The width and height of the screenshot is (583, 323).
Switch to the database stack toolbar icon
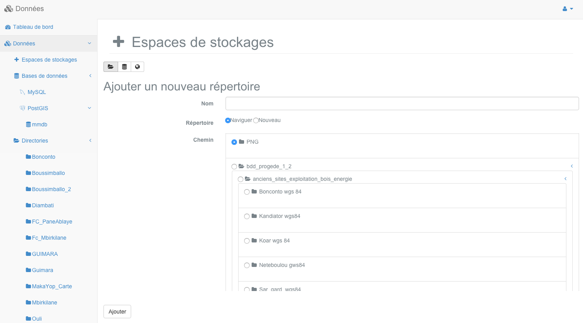click(x=124, y=67)
